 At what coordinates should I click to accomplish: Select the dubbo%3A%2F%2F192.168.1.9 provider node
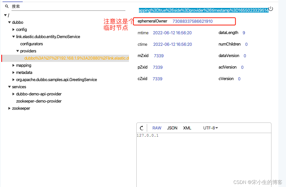(76, 58)
